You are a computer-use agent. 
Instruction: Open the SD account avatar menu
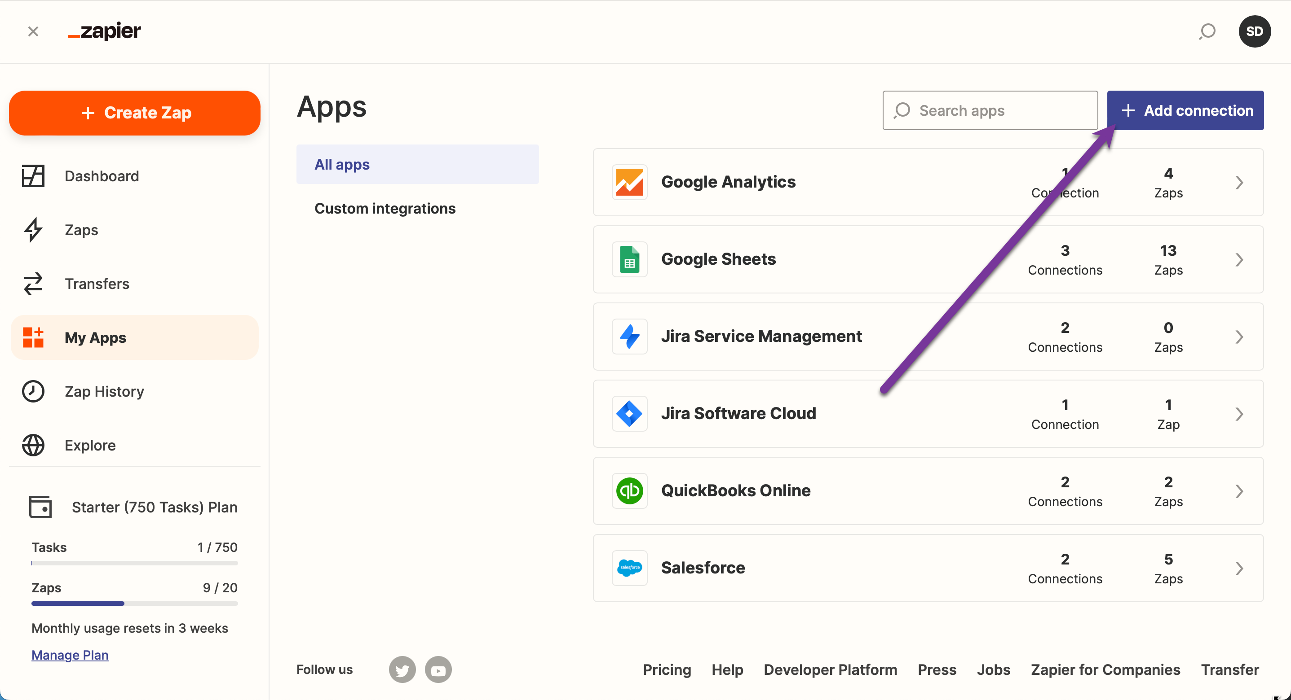pos(1255,31)
